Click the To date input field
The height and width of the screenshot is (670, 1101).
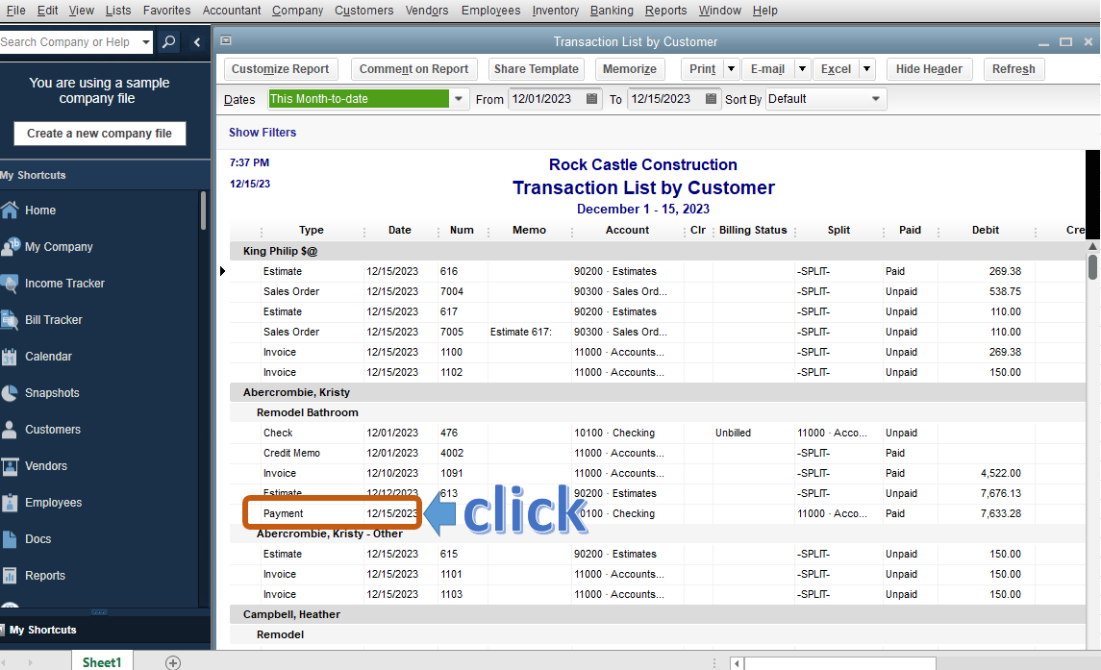click(x=665, y=99)
